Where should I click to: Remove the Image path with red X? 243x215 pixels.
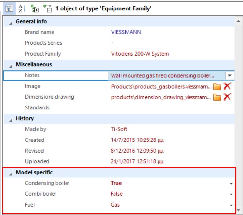[x=227, y=87]
